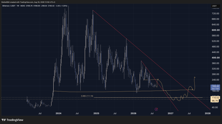This screenshot has height=124, width=222.
Task: Click the 600.00 price axis label
Action: pyautogui.click(x=215, y=30)
